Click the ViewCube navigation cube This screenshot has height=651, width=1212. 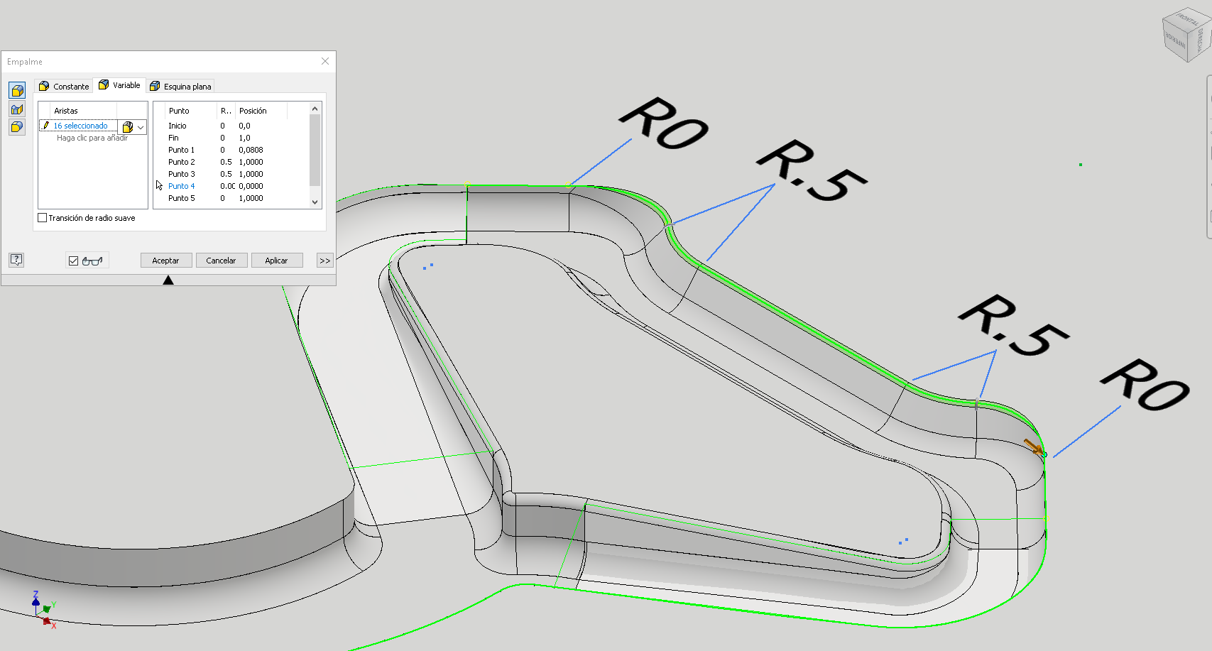[x=1186, y=35]
